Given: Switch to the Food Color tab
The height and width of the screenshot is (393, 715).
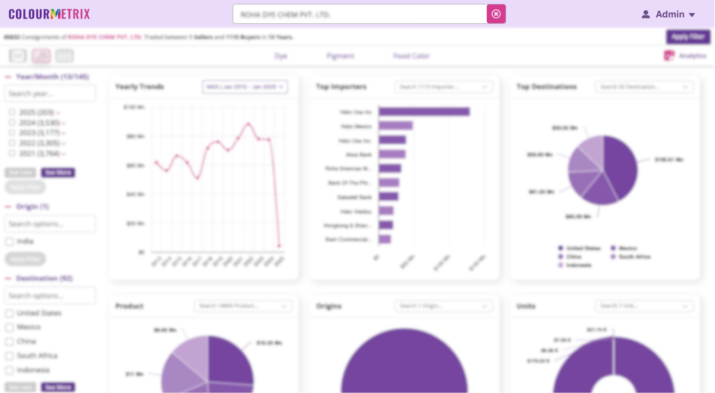Looking at the screenshot, I should 411,56.
